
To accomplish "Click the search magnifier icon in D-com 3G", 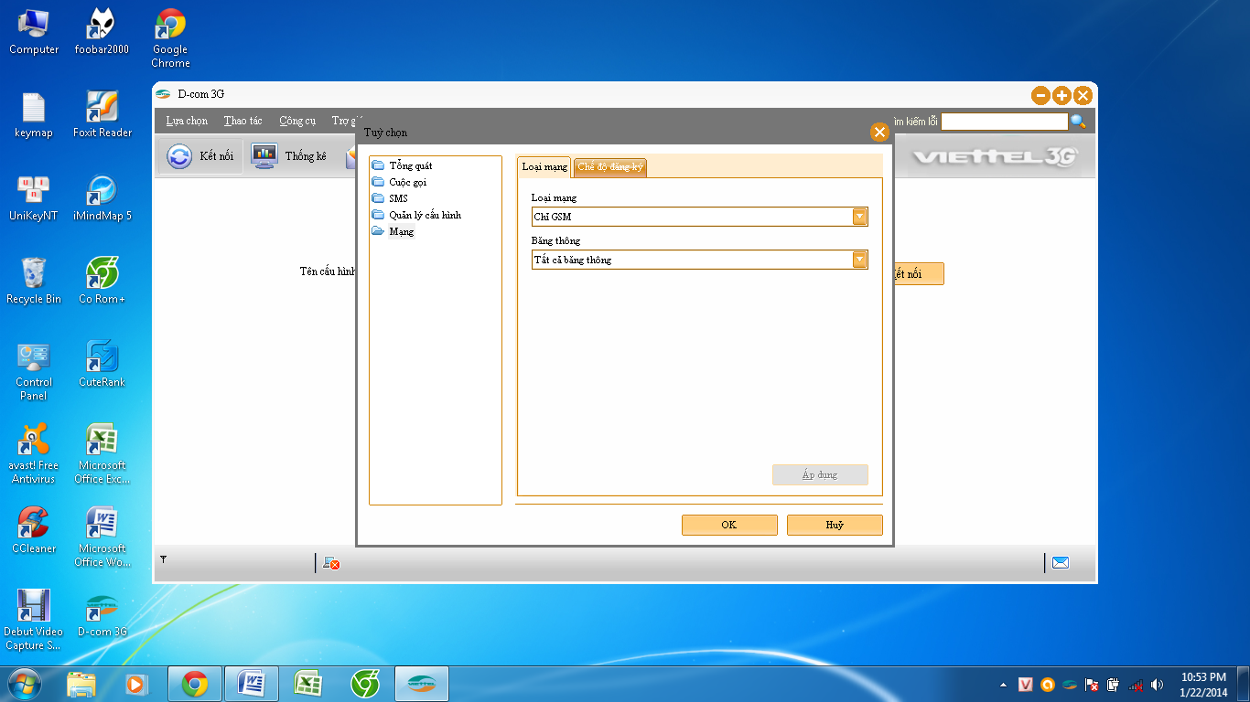I will pos(1078,122).
